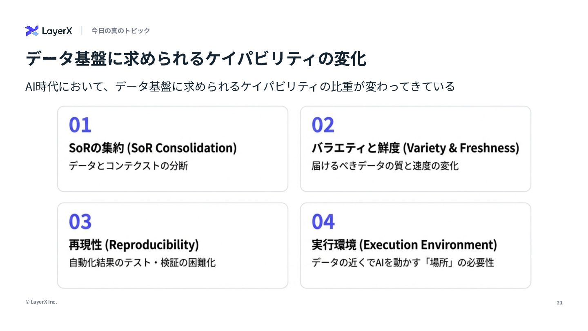Viewport: 588px width, 331px height.
Task: Select the 今日の真のトピック header label
Action: click(x=120, y=31)
